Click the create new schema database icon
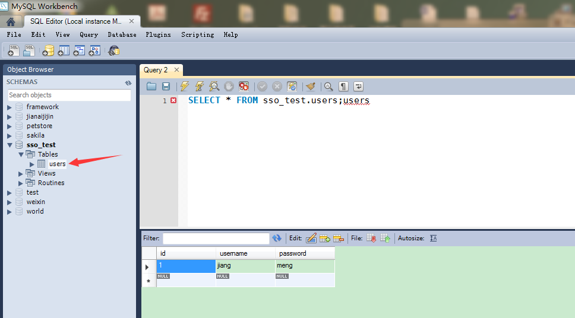Image resolution: width=575 pixels, height=318 pixels. pyautogui.click(x=48, y=50)
